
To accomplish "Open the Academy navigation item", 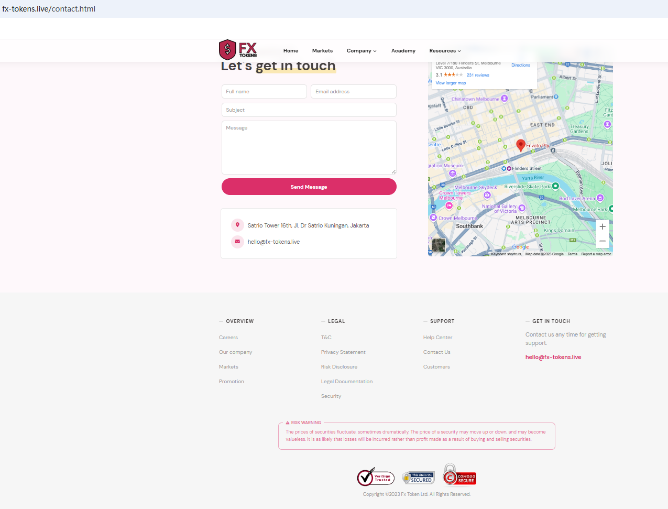I will tap(403, 51).
